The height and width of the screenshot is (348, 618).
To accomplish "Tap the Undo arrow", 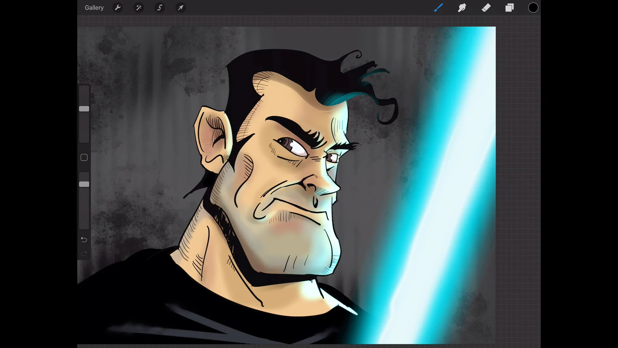I will coord(84,240).
